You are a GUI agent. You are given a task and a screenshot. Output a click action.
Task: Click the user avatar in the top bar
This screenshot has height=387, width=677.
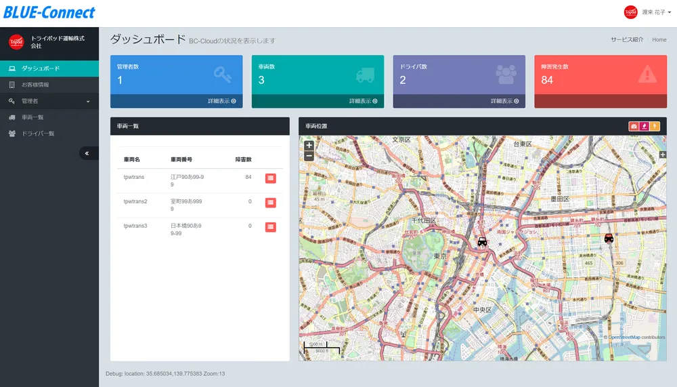click(x=630, y=12)
